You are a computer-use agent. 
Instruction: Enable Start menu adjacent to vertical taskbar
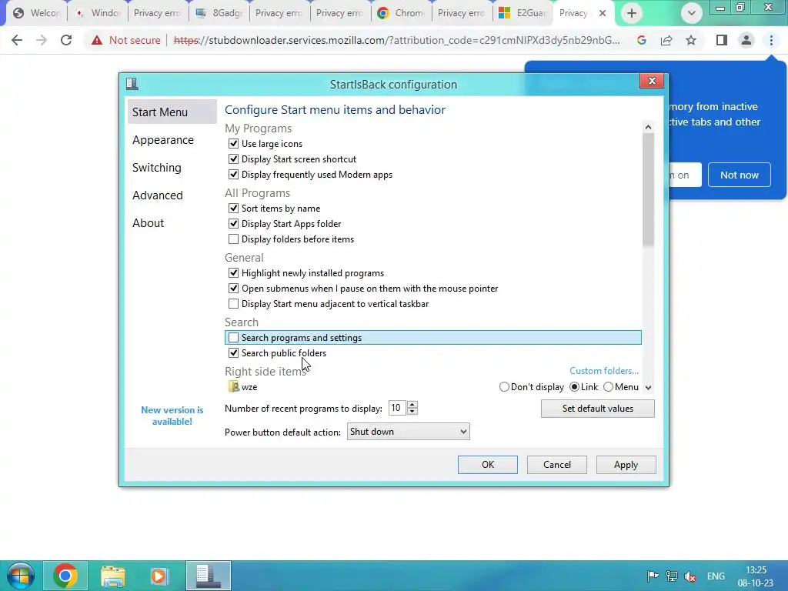[233, 303]
